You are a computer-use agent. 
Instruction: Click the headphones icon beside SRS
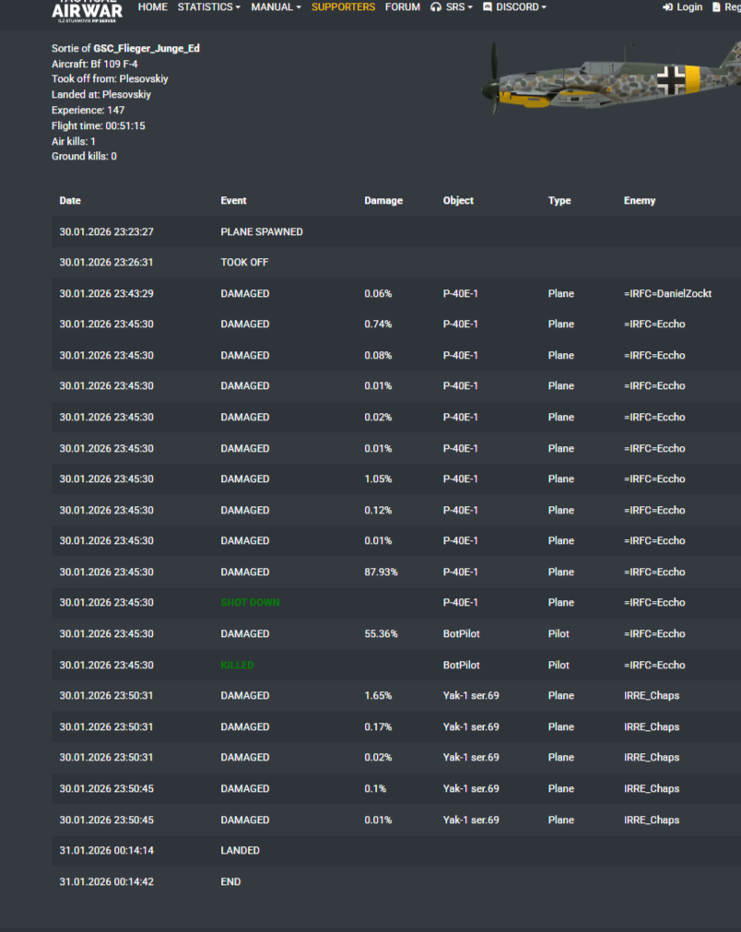(x=436, y=7)
